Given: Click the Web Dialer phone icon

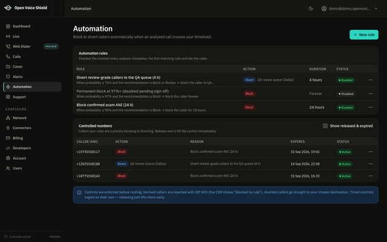Looking at the screenshot, I should coord(8,47).
